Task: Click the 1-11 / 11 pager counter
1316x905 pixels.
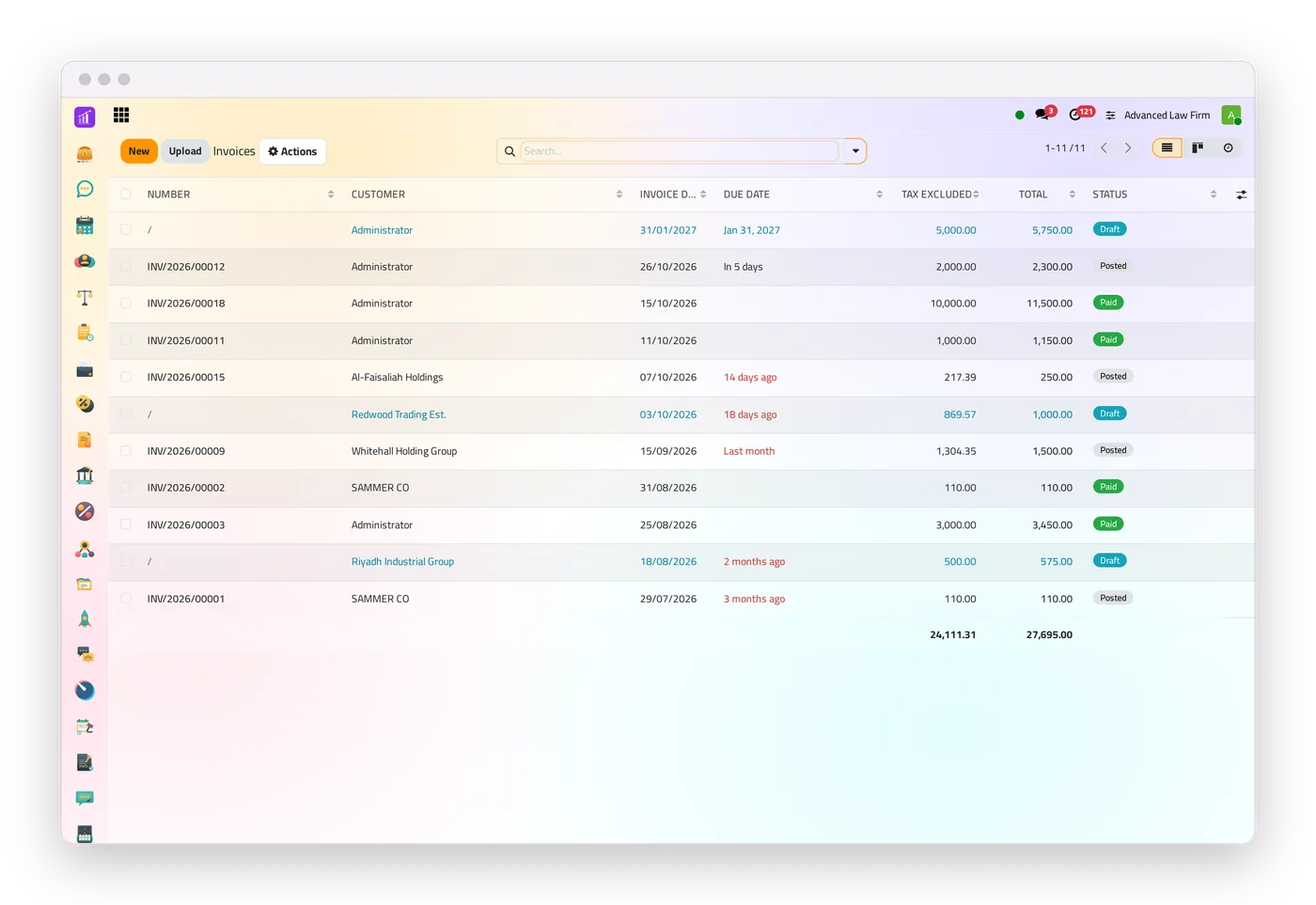Action: 1065,148
